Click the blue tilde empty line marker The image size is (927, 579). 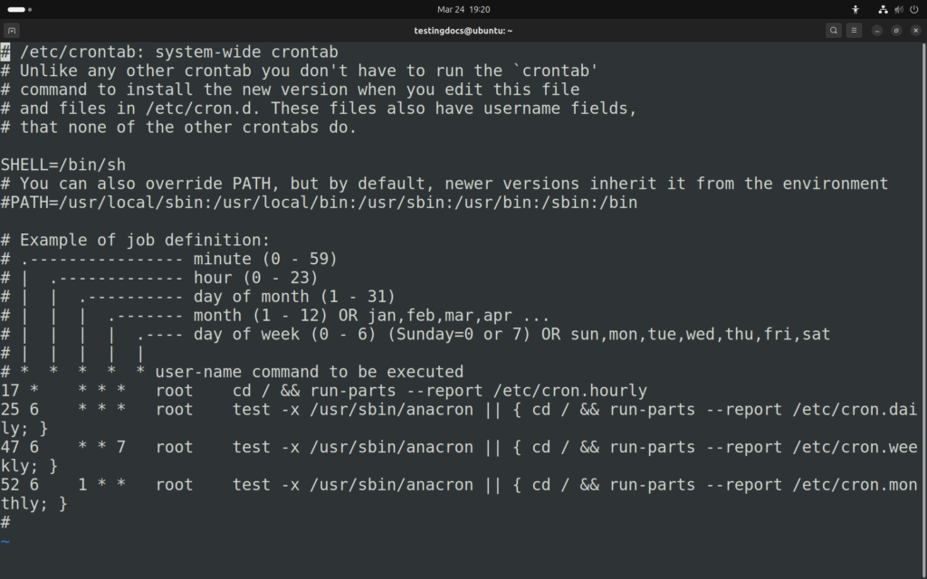(x=5, y=541)
